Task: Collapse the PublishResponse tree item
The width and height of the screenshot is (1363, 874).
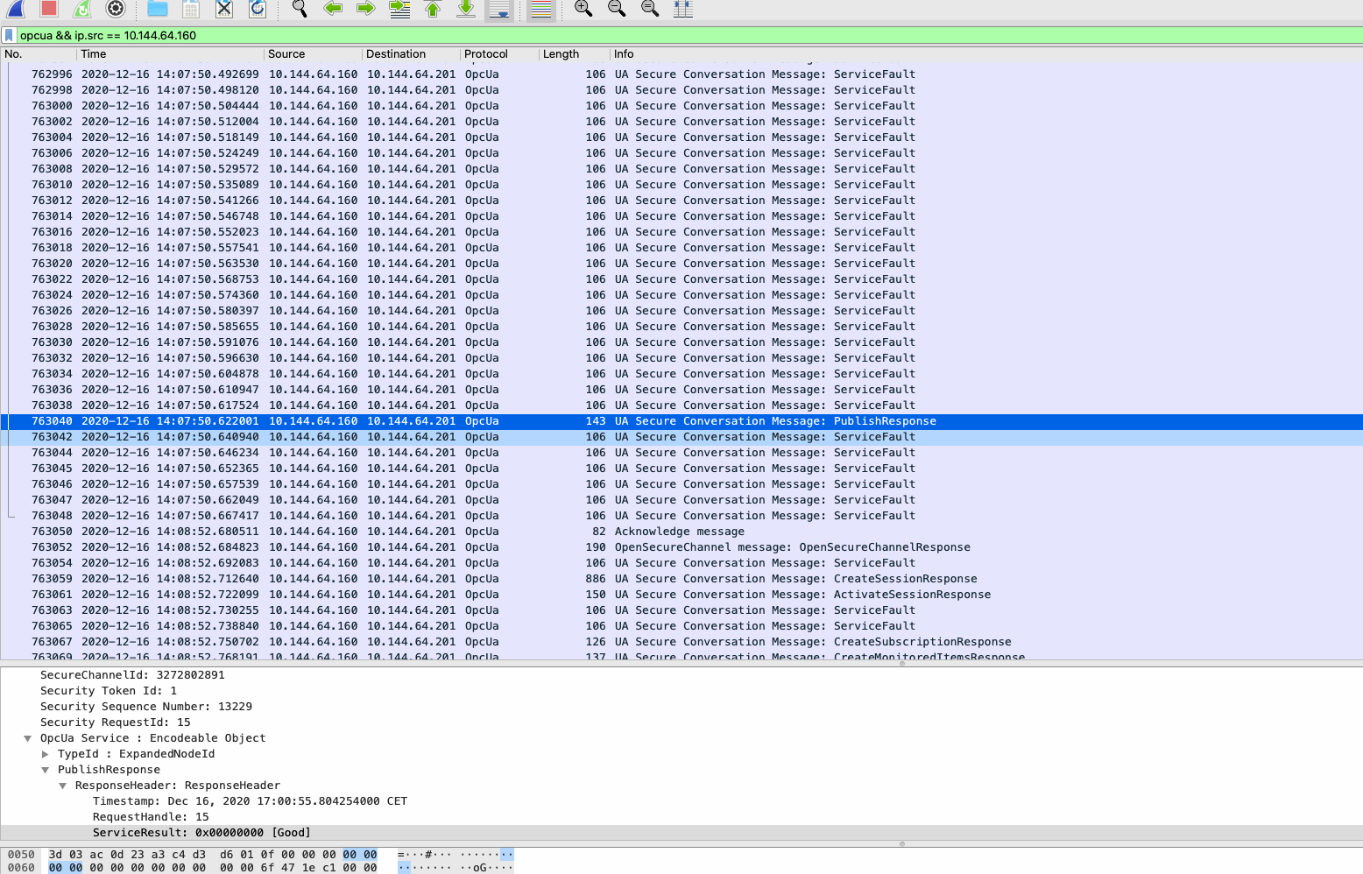Action: 46,769
